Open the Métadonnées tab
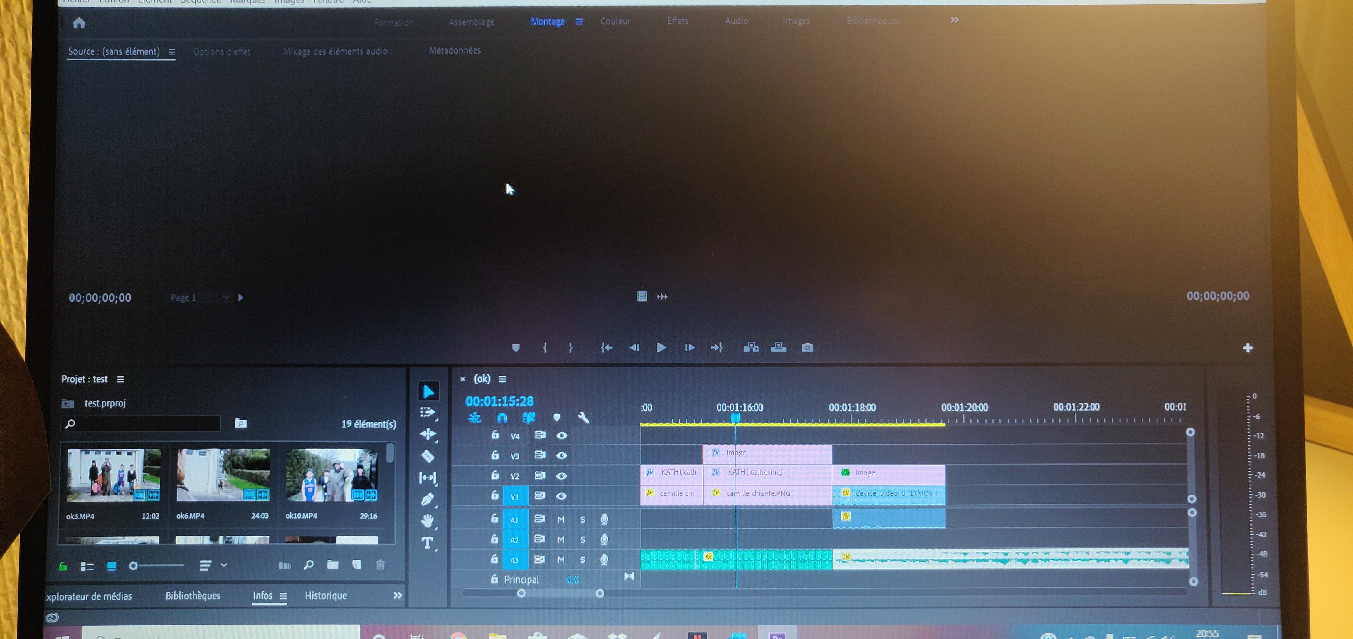Image resolution: width=1353 pixels, height=639 pixels. (x=454, y=51)
